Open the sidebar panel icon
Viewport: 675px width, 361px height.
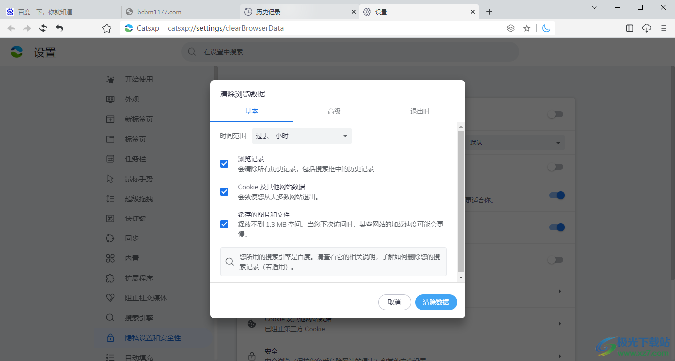(630, 28)
